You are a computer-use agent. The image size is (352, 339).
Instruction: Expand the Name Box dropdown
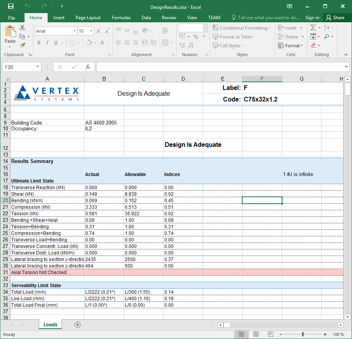[x=37, y=67]
